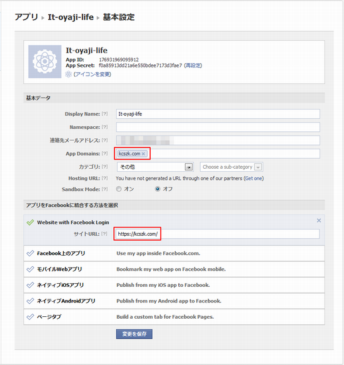Click checkmark icon next to Facebook上のアプリ

pyautogui.click(x=30, y=253)
